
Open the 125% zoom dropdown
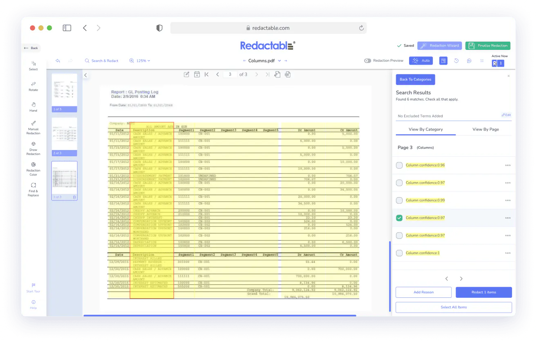(140, 61)
